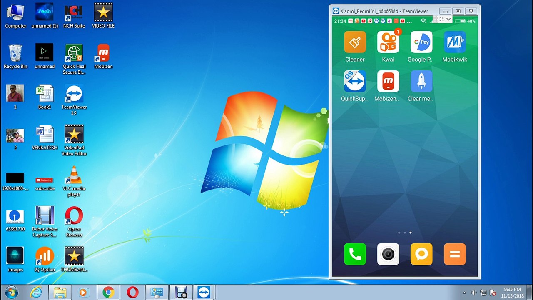The width and height of the screenshot is (533, 300).
Task: Open Google Chrome from the taskbar
Action: click(x=108, y=292)
